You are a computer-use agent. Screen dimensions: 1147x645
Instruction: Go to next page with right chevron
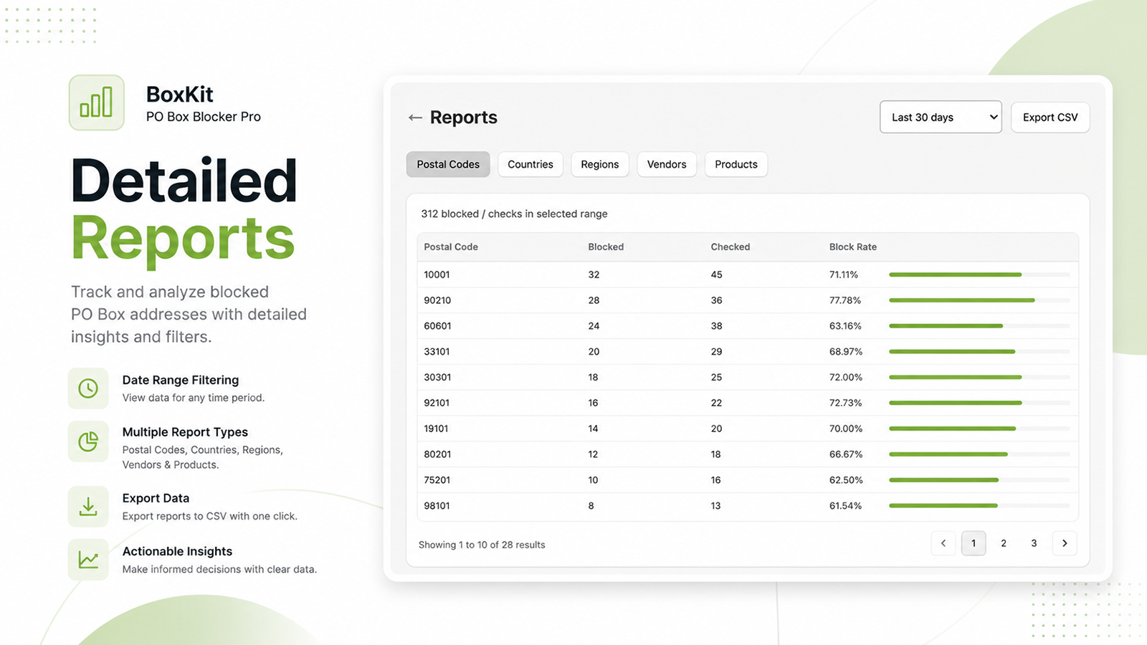1065,543
